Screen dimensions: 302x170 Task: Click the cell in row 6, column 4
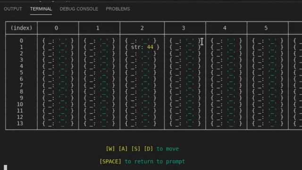point(226,79)
